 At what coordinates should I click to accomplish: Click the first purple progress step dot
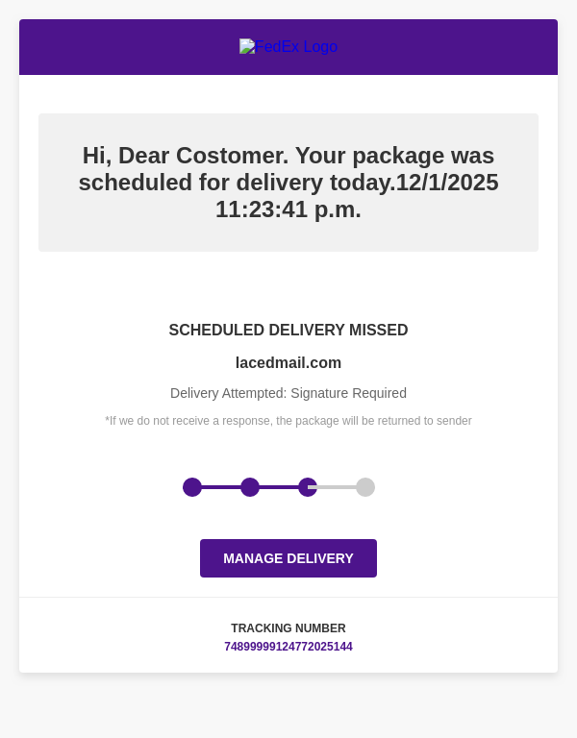[192, 487]
